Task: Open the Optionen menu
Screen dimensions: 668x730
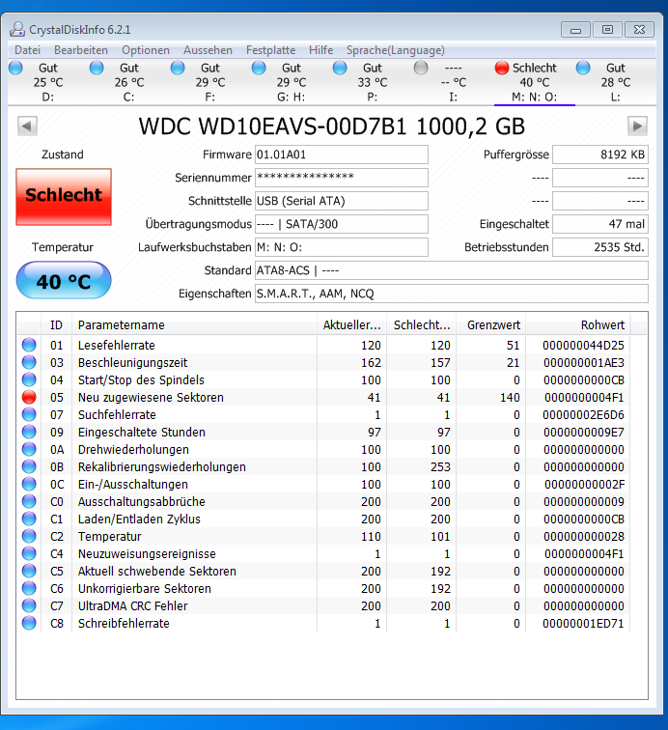Action: 146,50
